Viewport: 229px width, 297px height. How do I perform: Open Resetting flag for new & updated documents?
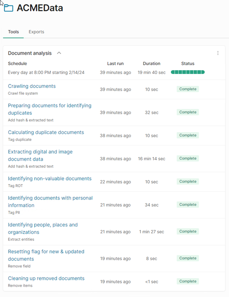pos(46,255)
